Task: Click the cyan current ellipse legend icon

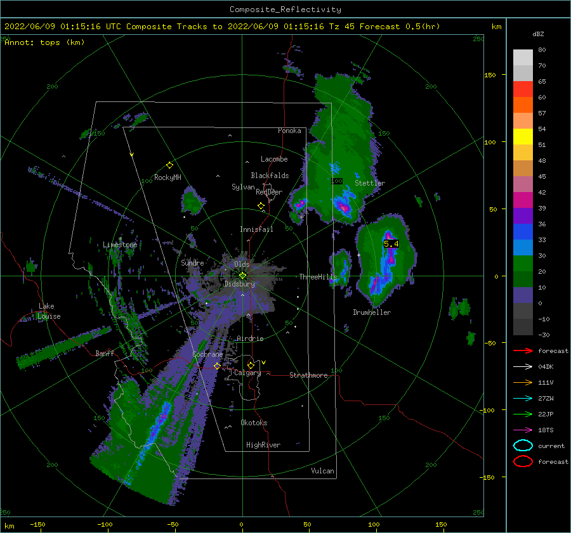Action: (523, 446)
